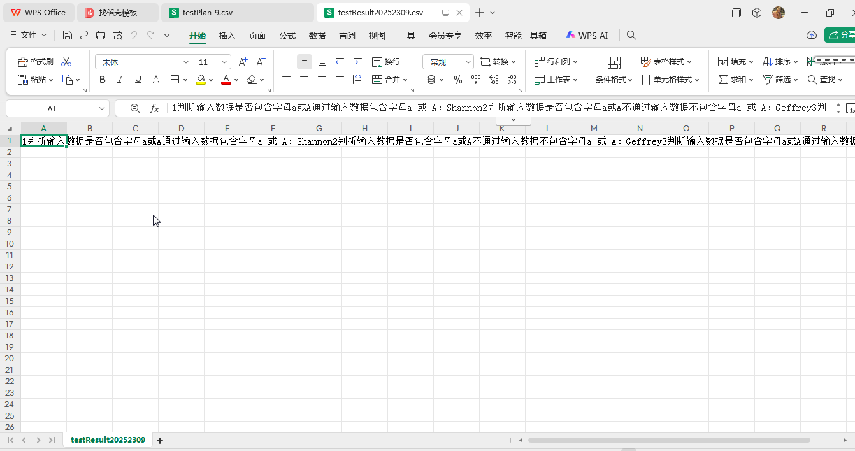Click the cell borders icon
855x451 pixels.
point(175,80)
